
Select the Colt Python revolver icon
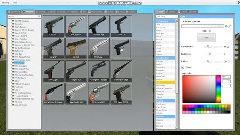pyautogui.click(x=76, y=26)
